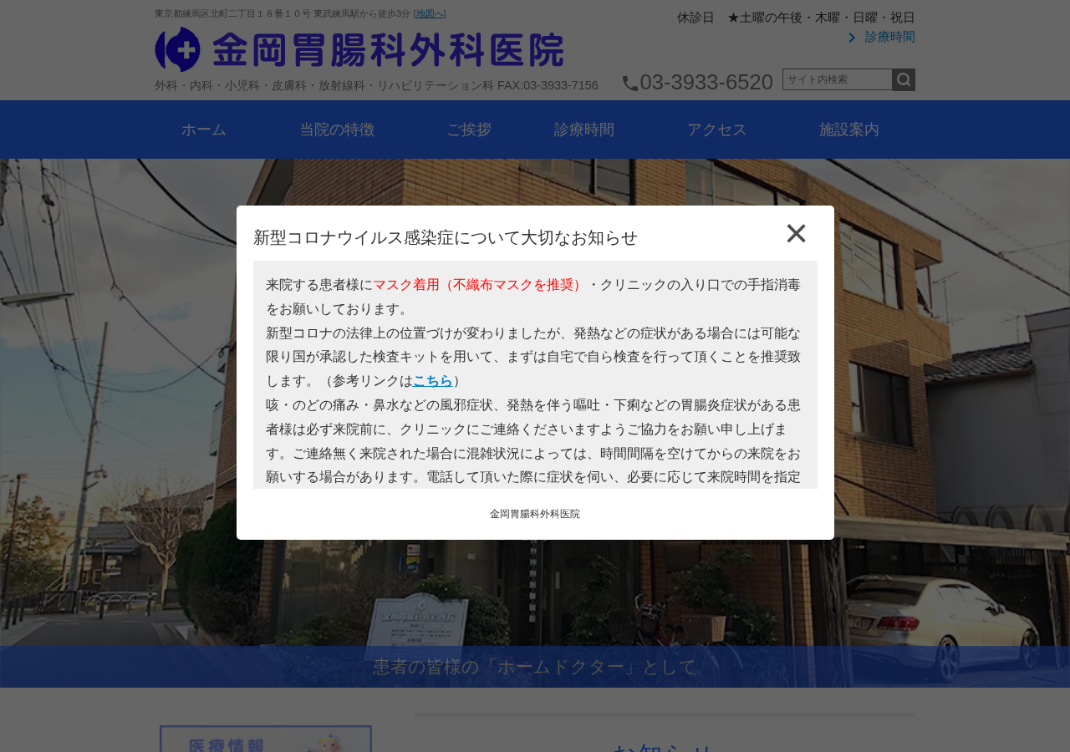Click the red マスク着用 text in notice
This screenshot has height=752, width=1070.
point(480,285)
